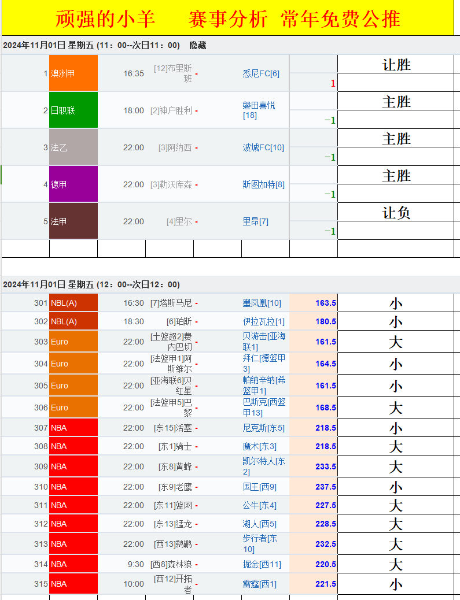Click the 227.5 total points value
Viewport: 460px width, 600px height.
326,505
